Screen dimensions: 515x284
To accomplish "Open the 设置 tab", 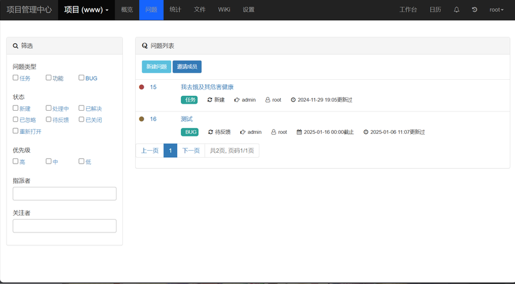I will coord(248,10).
